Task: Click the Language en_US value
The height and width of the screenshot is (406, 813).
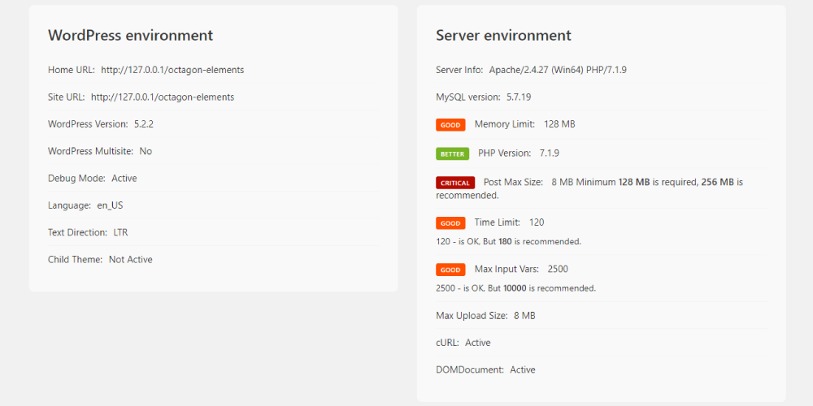Action: point(110,205)
